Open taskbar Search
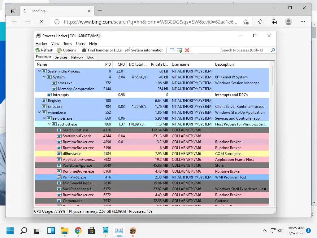The height and width of the screenshot is (238, 317). pos(24,231)
